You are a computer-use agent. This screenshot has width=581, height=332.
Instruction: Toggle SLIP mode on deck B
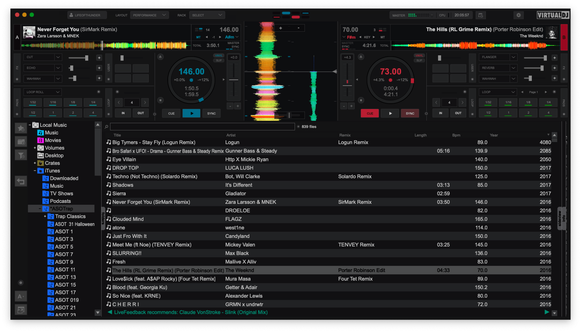(x=419, y=60)
